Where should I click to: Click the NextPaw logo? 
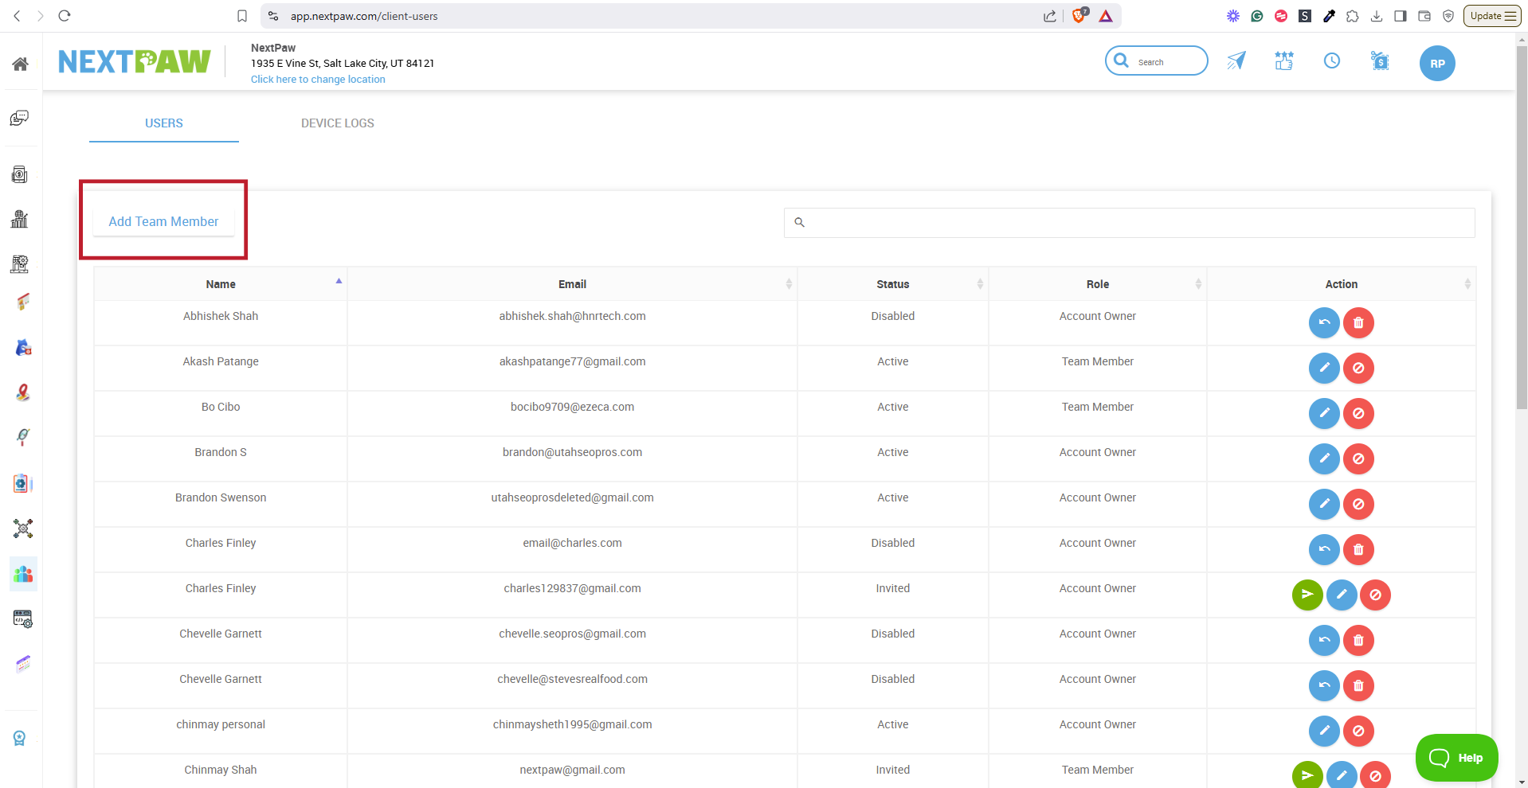point(135,62)
